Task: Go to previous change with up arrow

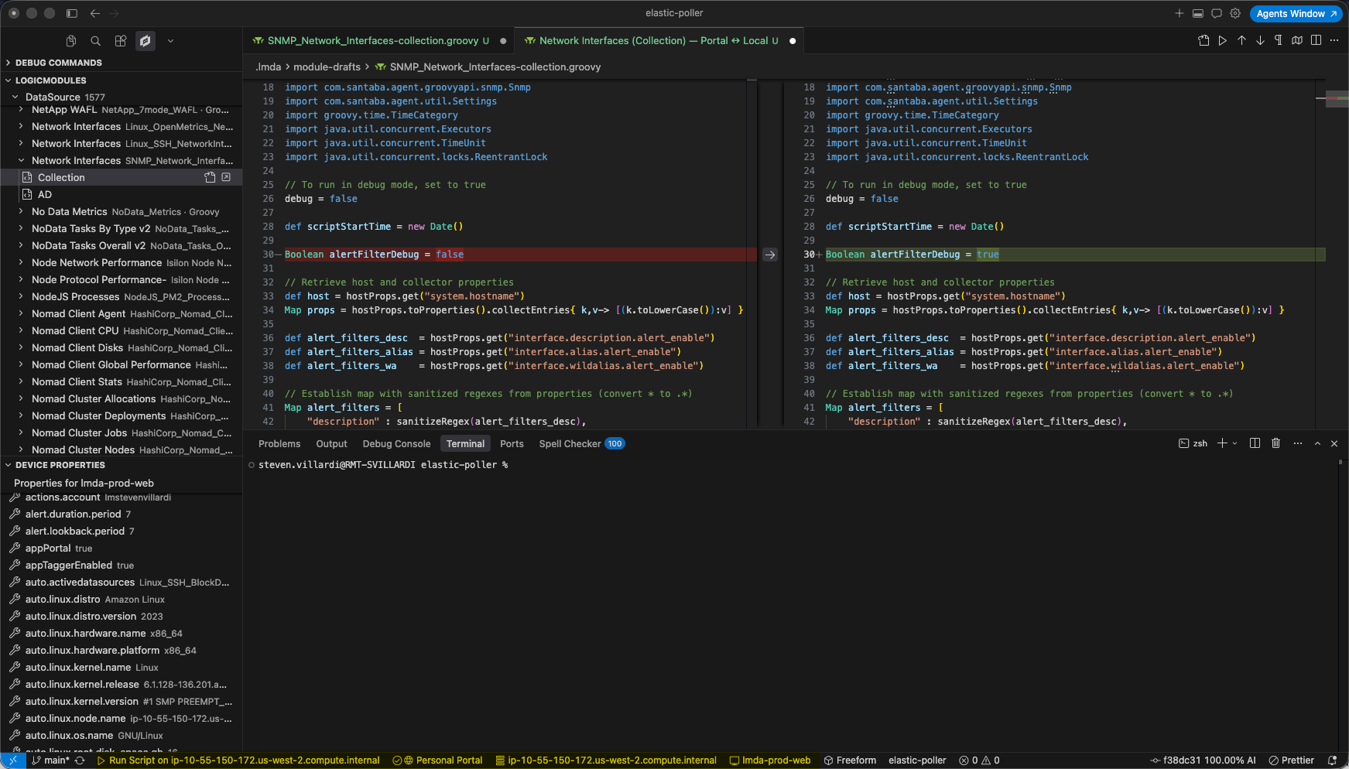Action: click(x=1241, y=40)
